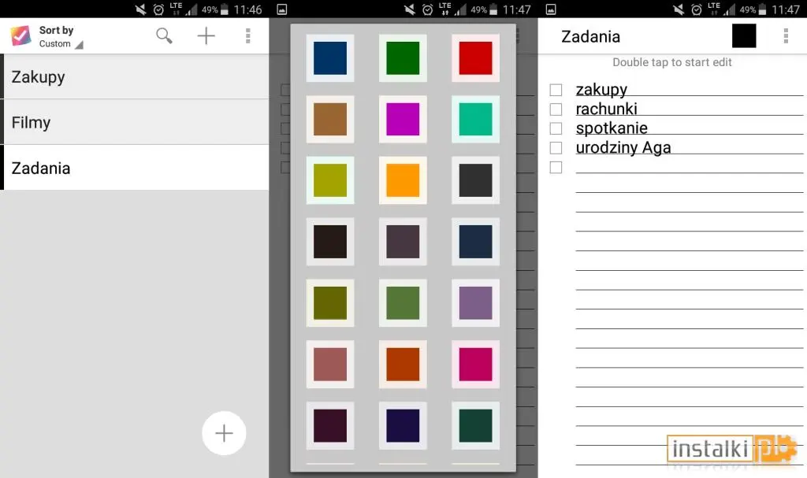The height and width of the screenshot is (478, 807).
Task: Pick the charcoal gray color swatch
Action: pyautogui.click(x=475, y=180)
